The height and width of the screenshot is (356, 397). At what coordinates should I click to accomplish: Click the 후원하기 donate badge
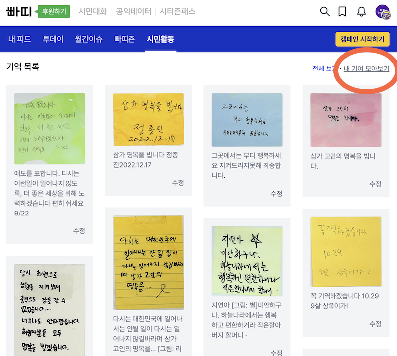pyautogui.click(x=54, y=11)
